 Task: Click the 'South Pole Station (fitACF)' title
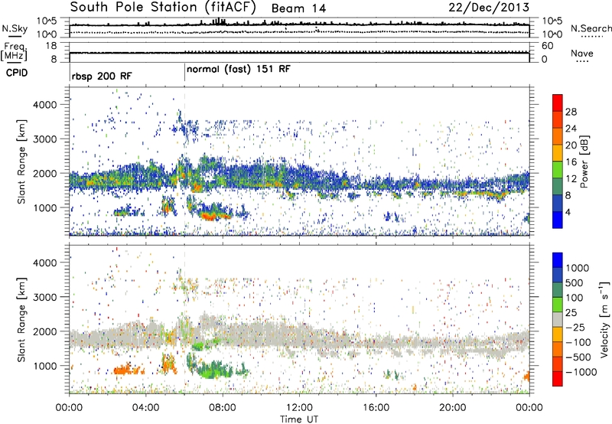[163, 7]
